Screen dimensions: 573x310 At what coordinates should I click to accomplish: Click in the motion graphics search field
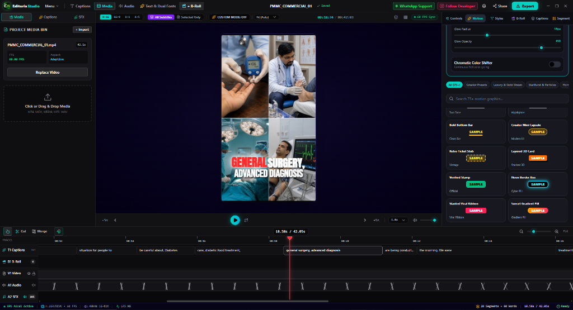[x=507, y=99]
